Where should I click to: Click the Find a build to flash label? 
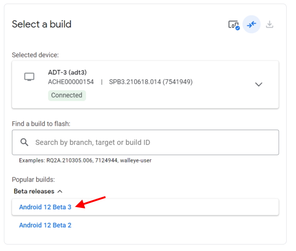41,124
